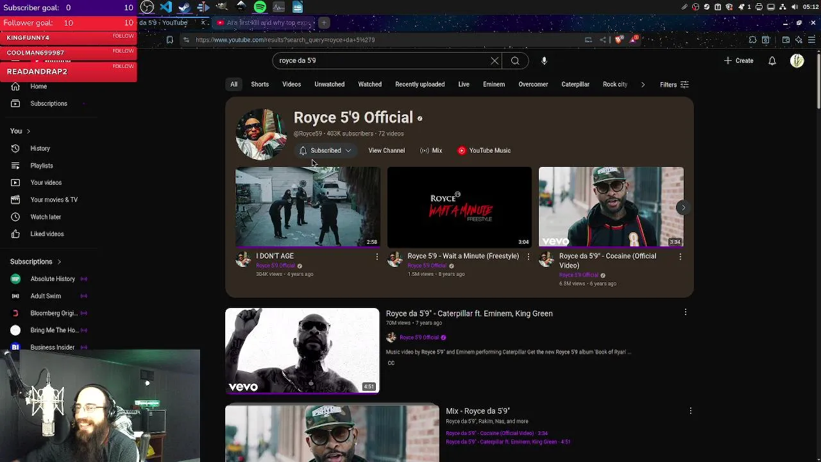821x462 pixels.
Task: Open options menu for Caterpillar result
Action: point(685,312)
